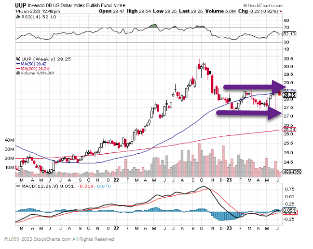Click the 14-Jun-2023 12:48pm timestamp
Image resolution: width=313 pixels, height=249 pixels.
coord(38,11)
